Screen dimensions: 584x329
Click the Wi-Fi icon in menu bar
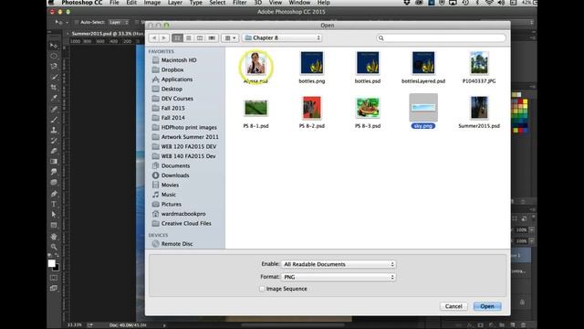tap(489, 3)
